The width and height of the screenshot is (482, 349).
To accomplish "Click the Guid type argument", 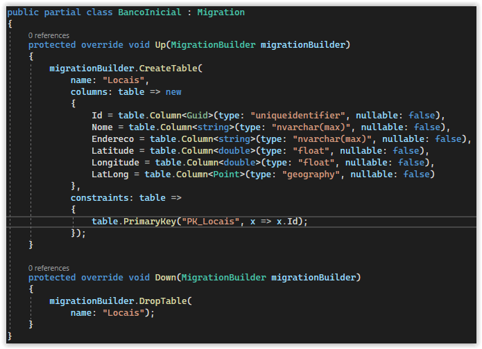I will 198,116.
